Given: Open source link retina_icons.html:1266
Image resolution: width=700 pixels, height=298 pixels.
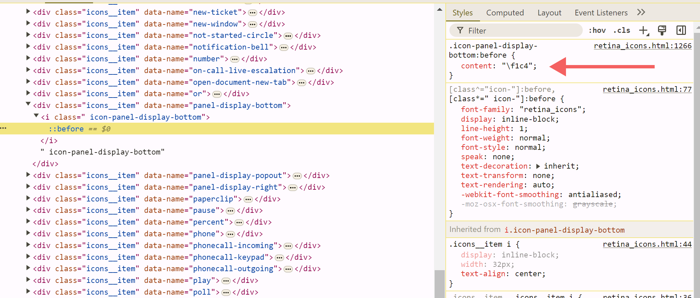Looking at the screenshot, I should tap(643, 46).
